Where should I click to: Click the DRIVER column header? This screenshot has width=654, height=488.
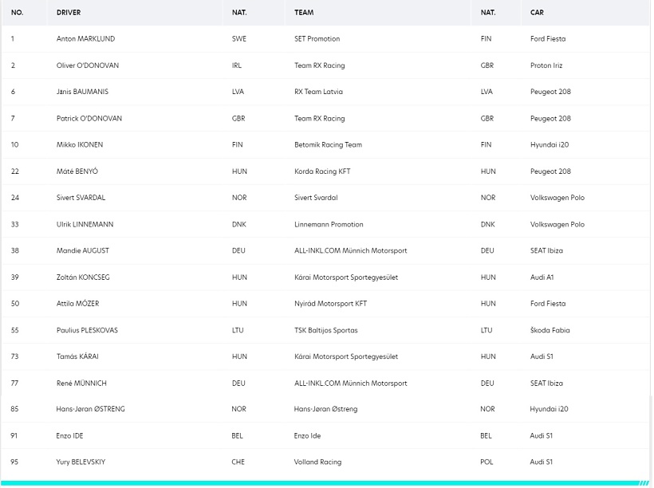coord(69,13)
